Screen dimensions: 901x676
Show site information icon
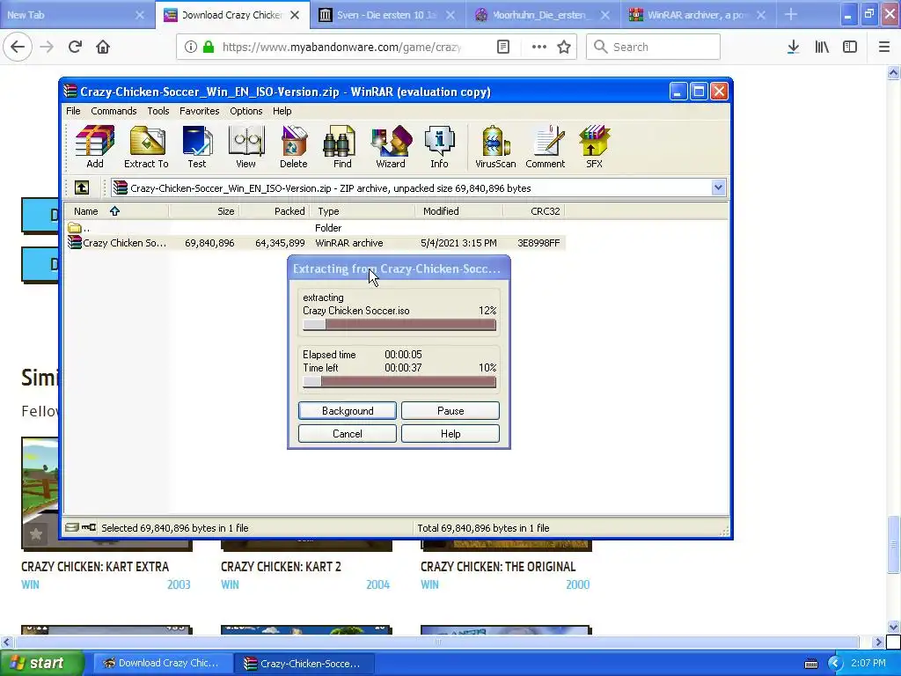click(191, 47)
